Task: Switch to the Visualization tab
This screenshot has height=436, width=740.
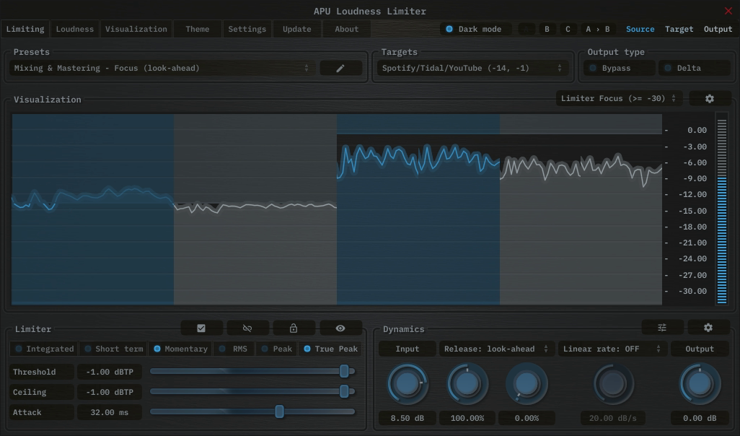Action: pyautogui.click(x=136, y=29)
